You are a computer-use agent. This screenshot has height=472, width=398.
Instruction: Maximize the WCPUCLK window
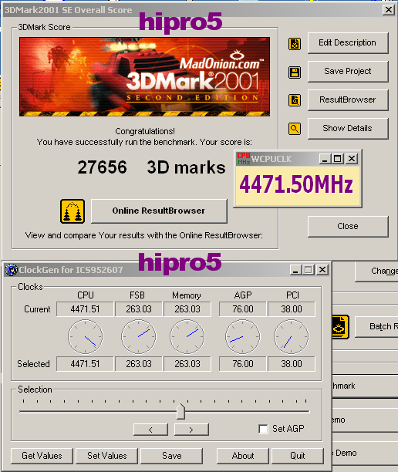pyautogui.click(x=338, y=159)
